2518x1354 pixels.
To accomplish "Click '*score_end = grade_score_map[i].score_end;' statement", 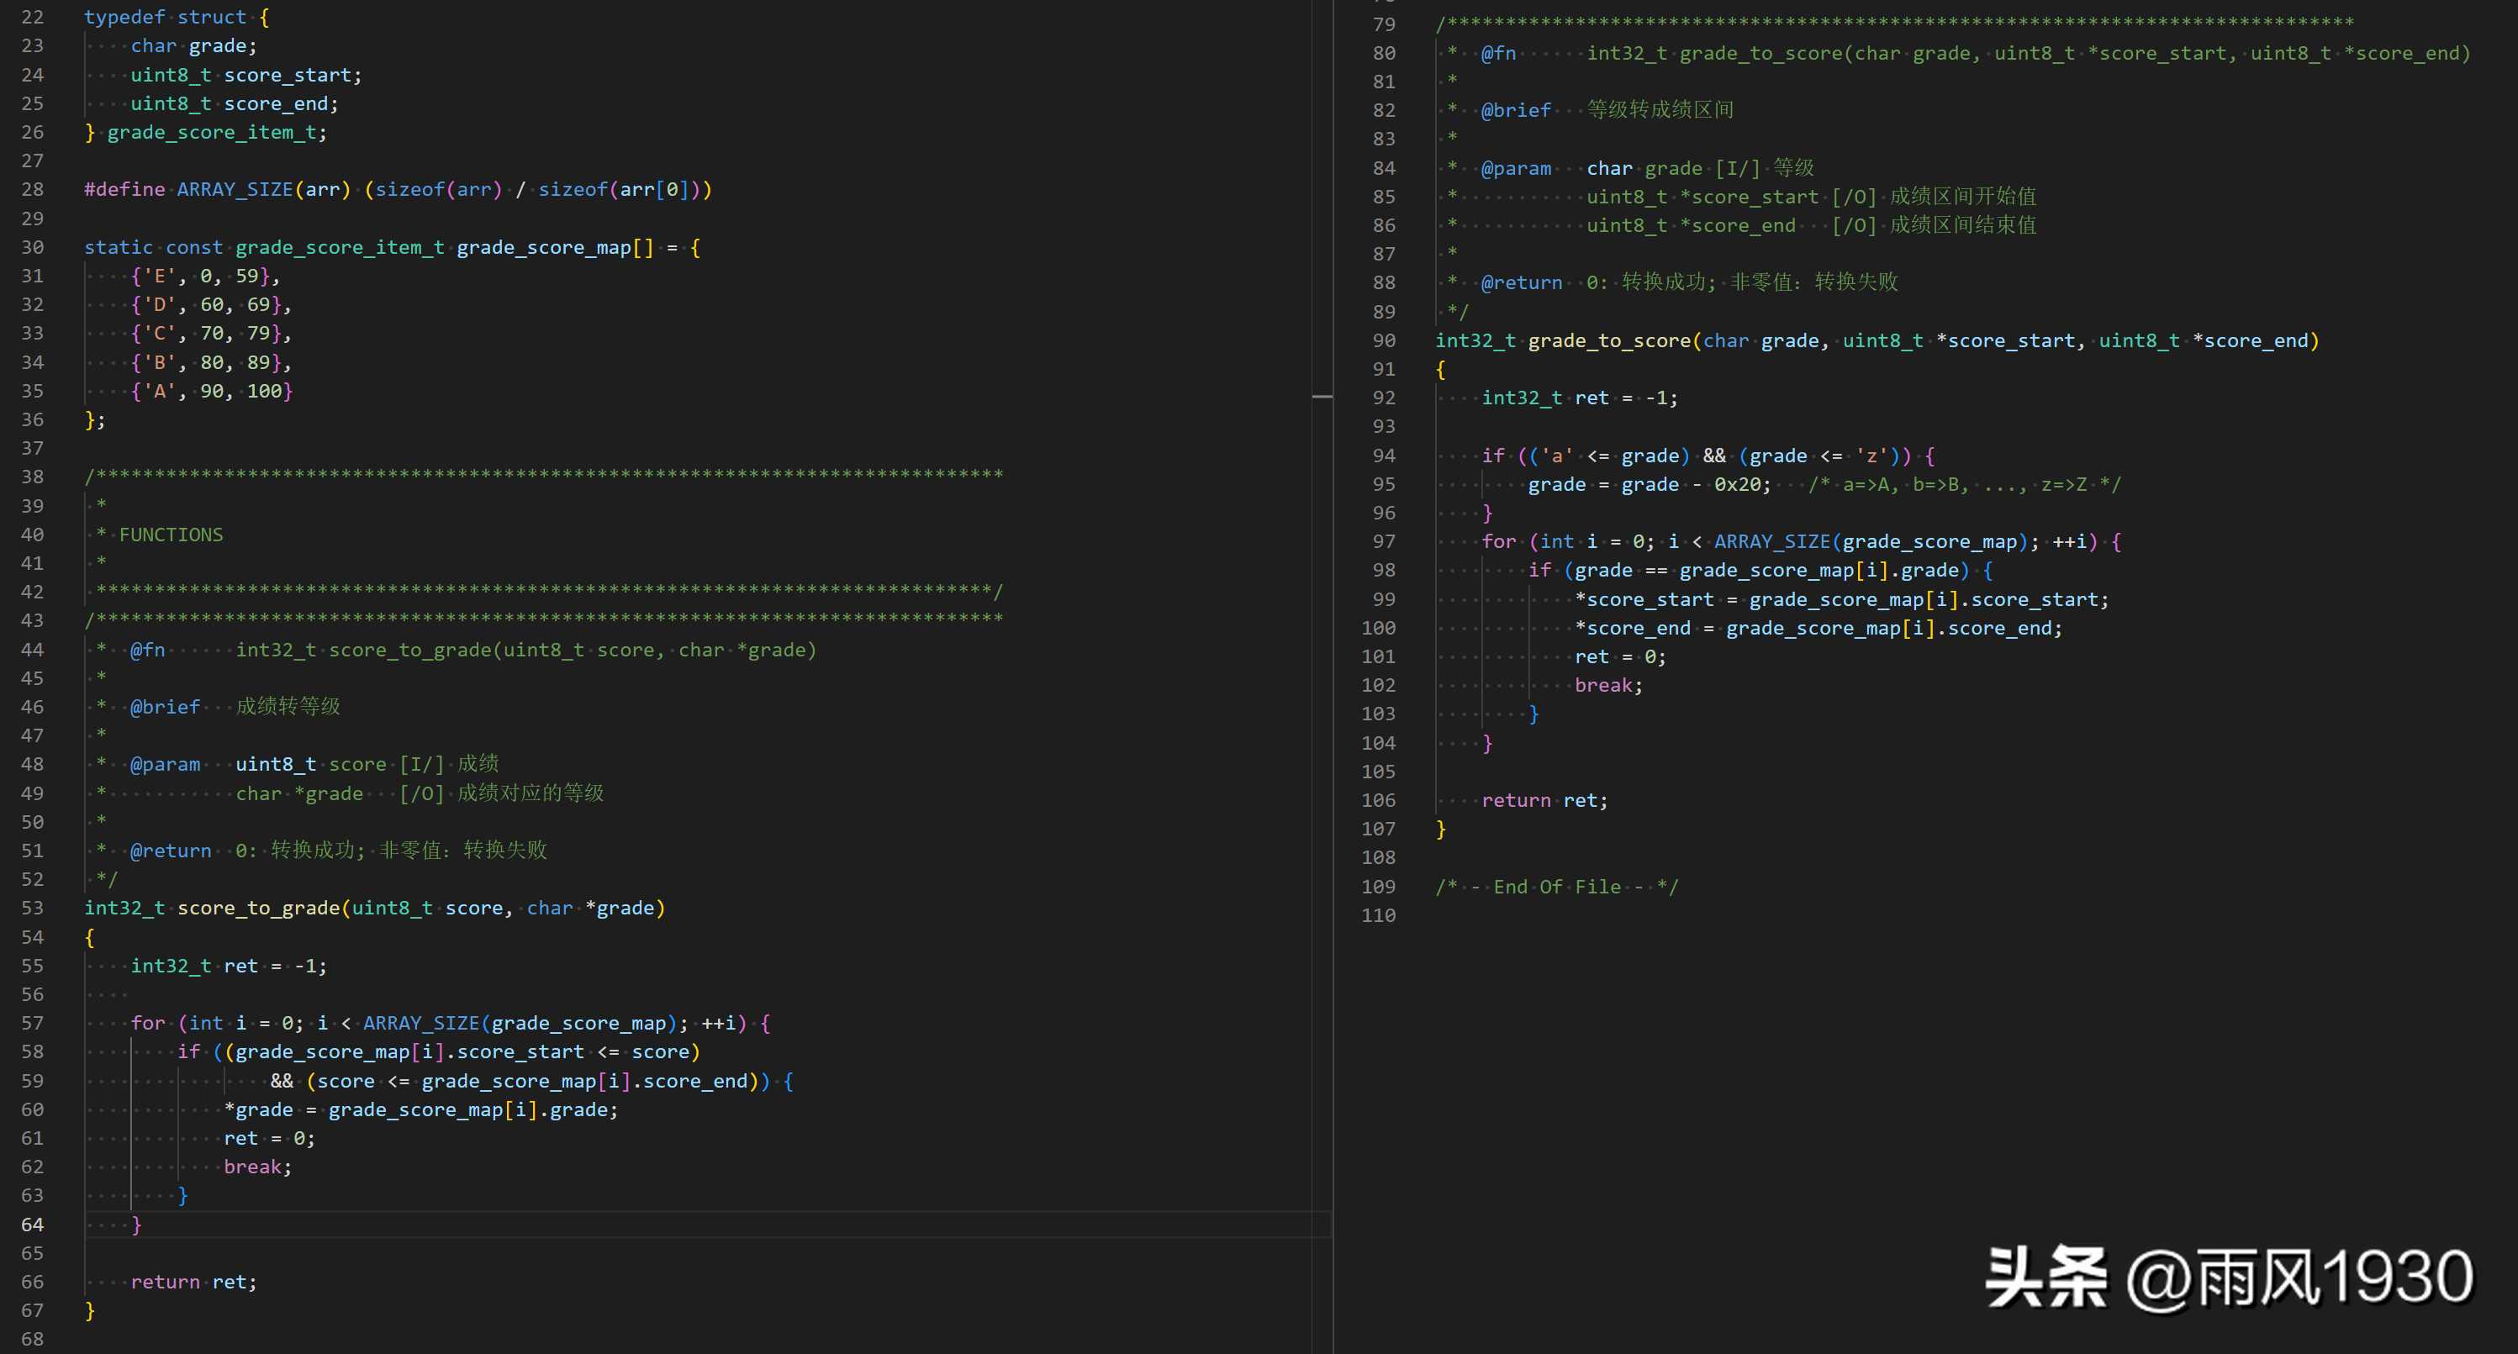I will pyautogui.click(x=1819, y=628).
